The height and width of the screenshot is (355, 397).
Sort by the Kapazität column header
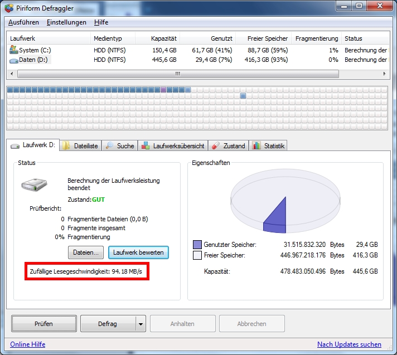[158, 38]
